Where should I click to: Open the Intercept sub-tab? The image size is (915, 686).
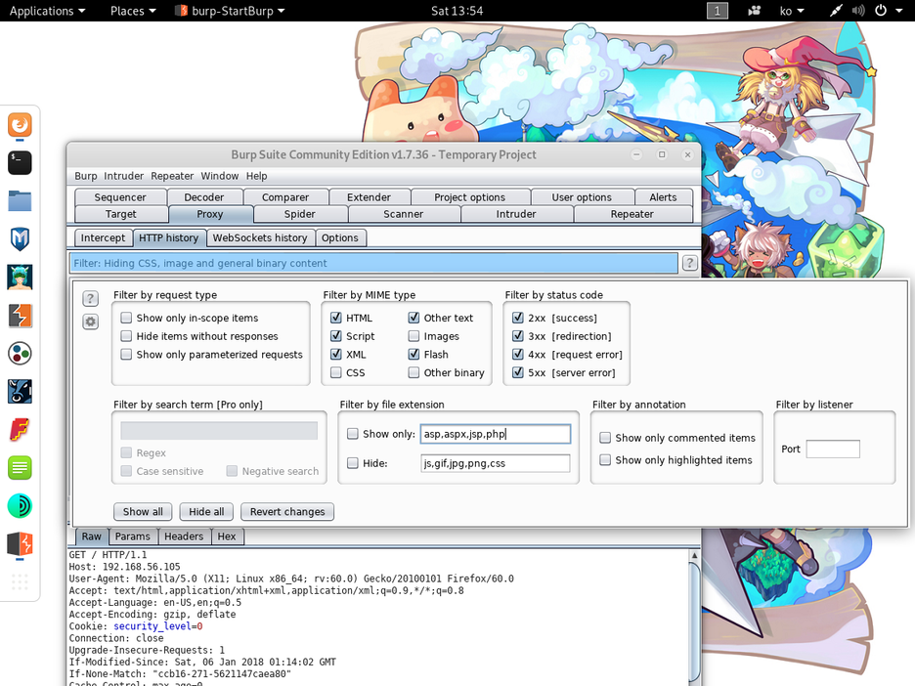tap(103, 238)
